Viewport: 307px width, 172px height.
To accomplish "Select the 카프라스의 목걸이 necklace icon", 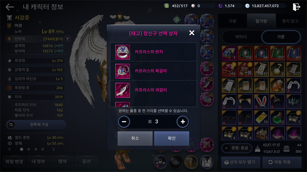I will (122, 71).
